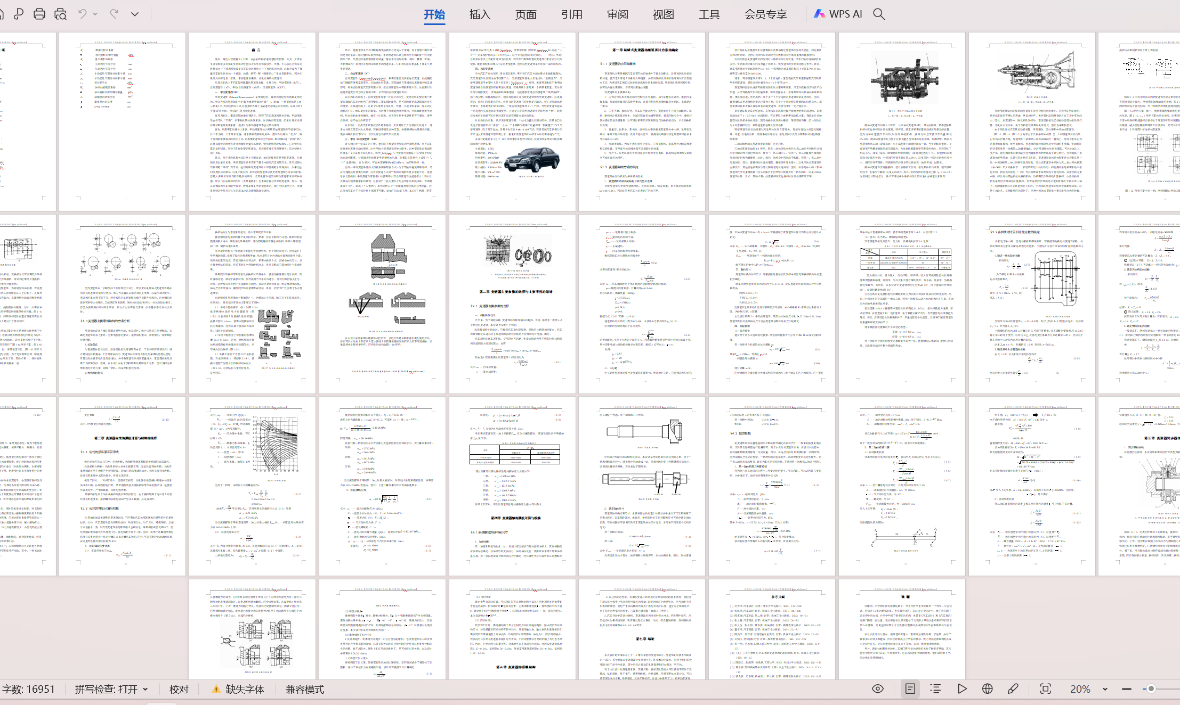This screenshot has height=705, width=1180.
Task: Open the 插入 ribbon tab
Action: click(x=480, y=14)
